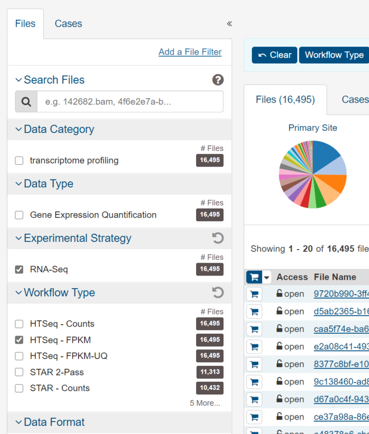Enable the HTSeq - Counts checkbox
The width and height of the screenshot is (369, 434).
coord(19,324)
